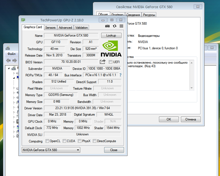Click the BIOS Version field 70.10.20.00.01
Image resolution: width=220 pixels, height=176 pixels.
71,62
